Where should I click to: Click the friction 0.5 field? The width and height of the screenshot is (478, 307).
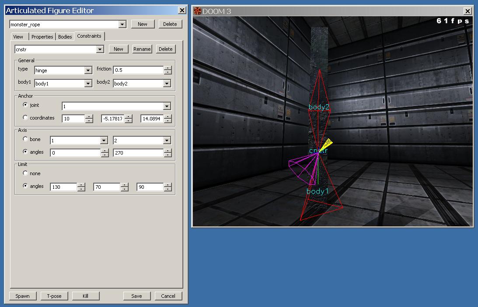click(x=138, y=70)
